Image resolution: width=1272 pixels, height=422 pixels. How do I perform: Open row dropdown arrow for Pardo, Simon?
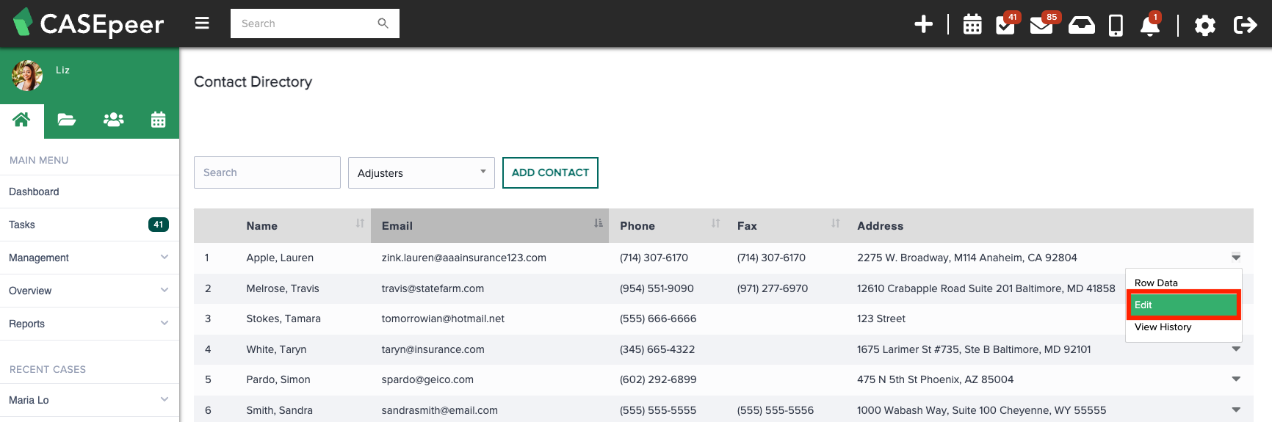point(1236,379)
